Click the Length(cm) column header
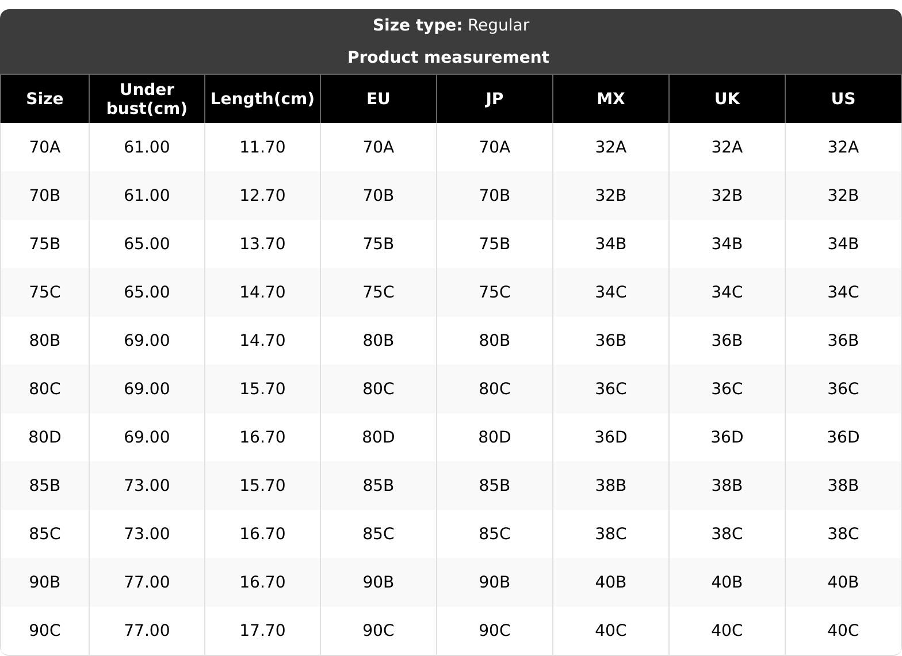Image resolution: width=902 pixels, height=656 pixels. (x=262, y=99)
